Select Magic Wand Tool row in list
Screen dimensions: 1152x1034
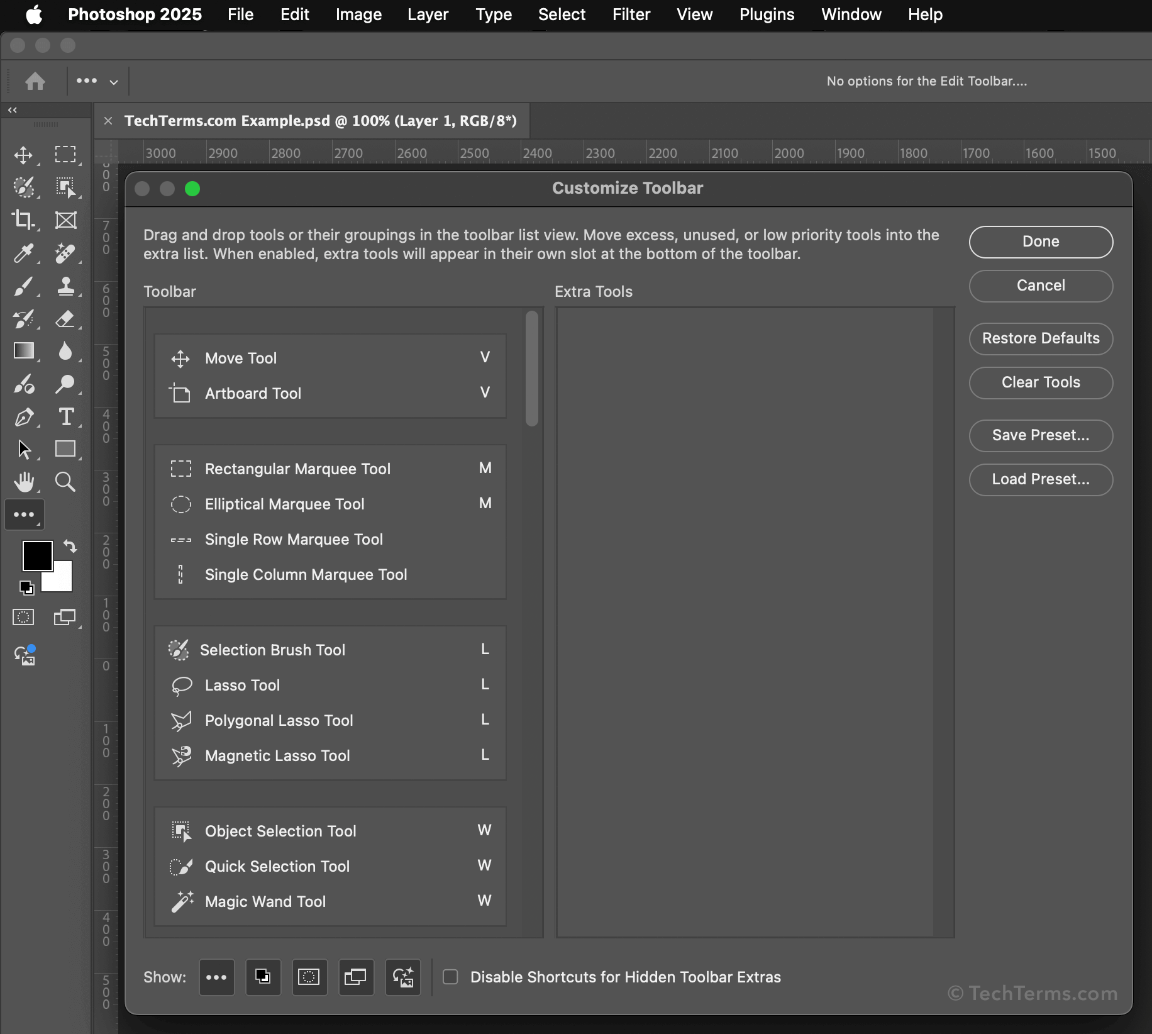point(330,901)
